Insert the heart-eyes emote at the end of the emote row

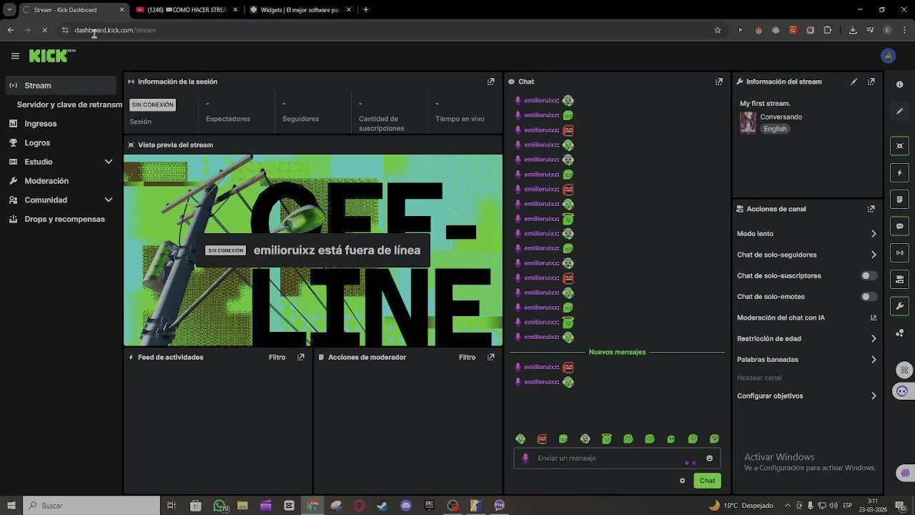[x=714, y=439]
